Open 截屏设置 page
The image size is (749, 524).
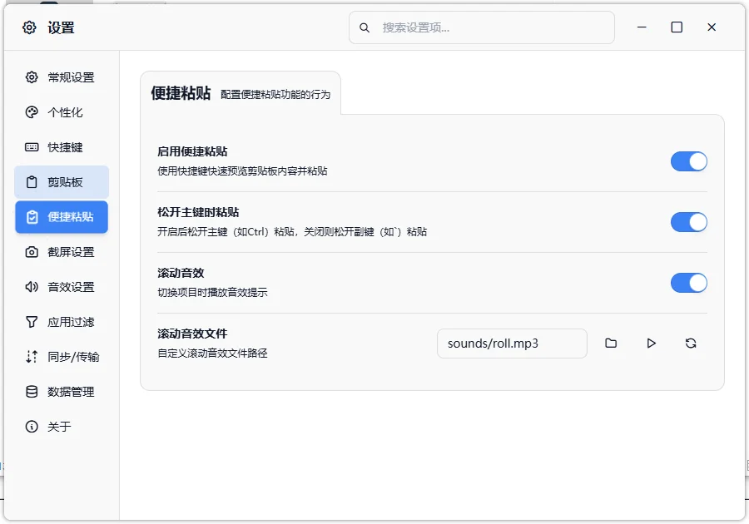pyautogui.click(x=62, y=252)
